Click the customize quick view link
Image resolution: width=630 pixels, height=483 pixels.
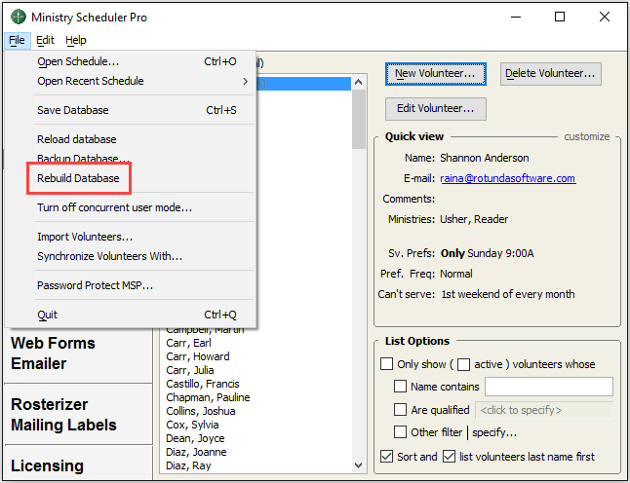[586, 136]
